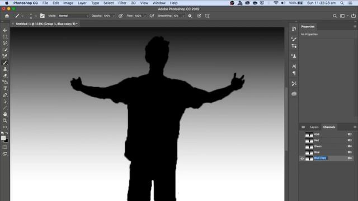The height and width of the screenshot is (201, 358).
Task: Toggle pressure for size
Action: (x=199, y=16)
